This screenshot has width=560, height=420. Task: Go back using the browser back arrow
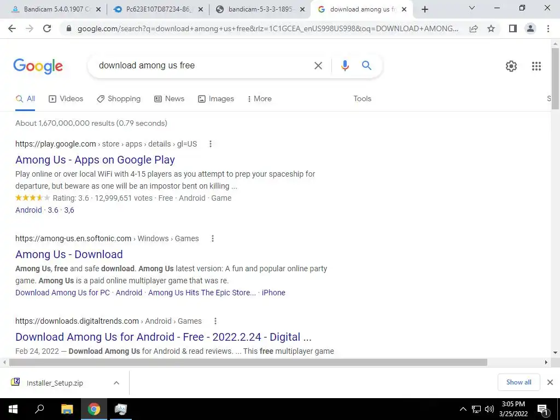pos(12,28)
